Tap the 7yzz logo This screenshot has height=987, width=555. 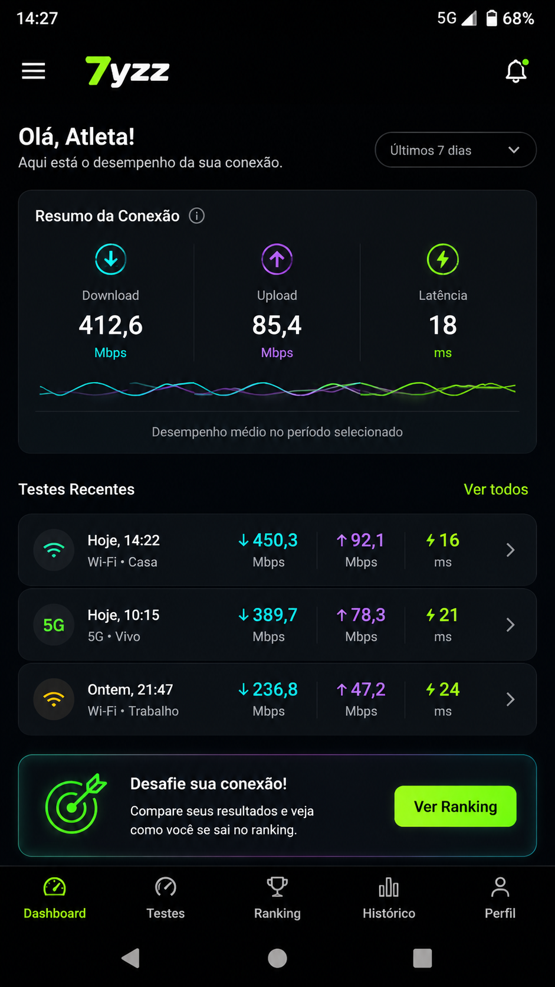127,71
